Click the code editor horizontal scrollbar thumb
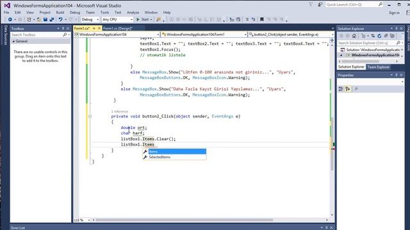Image resolution: width=410 pixels, height=230 pixels. point(184,220)
